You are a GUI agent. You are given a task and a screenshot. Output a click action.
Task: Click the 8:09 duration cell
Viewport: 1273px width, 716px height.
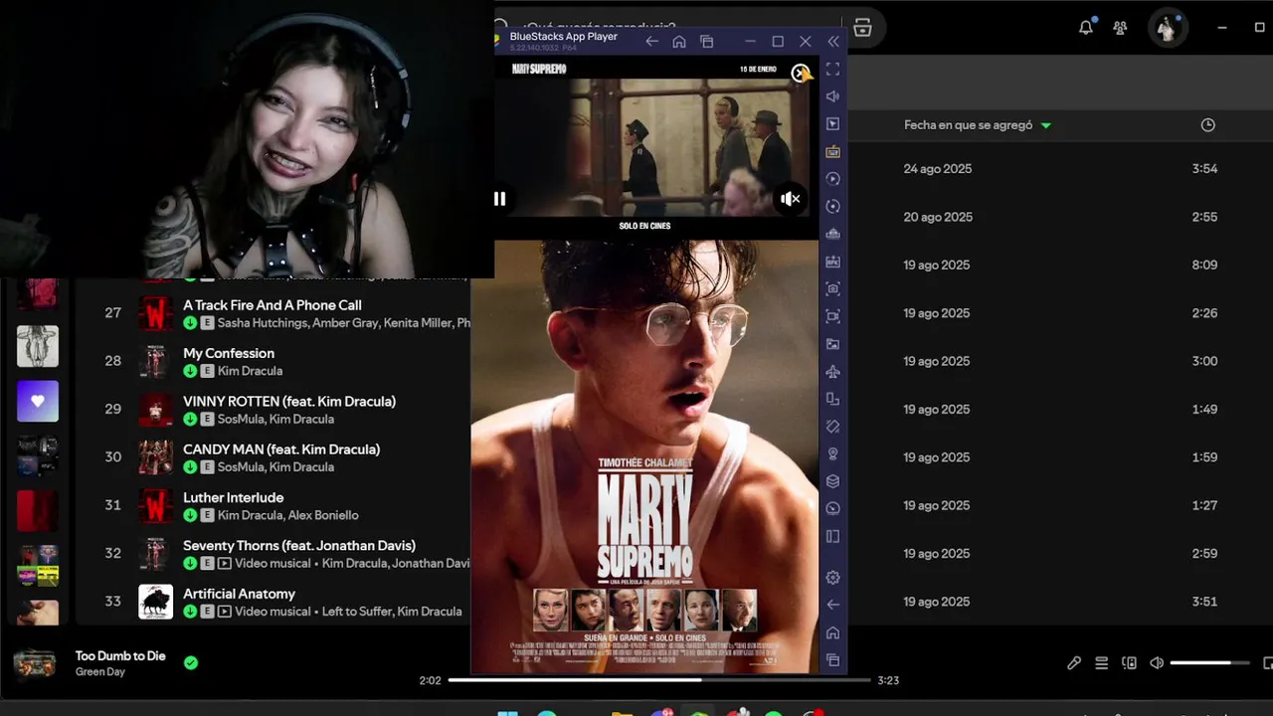[1204, 266]
